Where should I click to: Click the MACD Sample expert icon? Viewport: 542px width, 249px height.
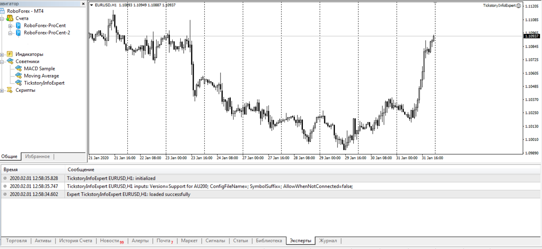[18, 68]
